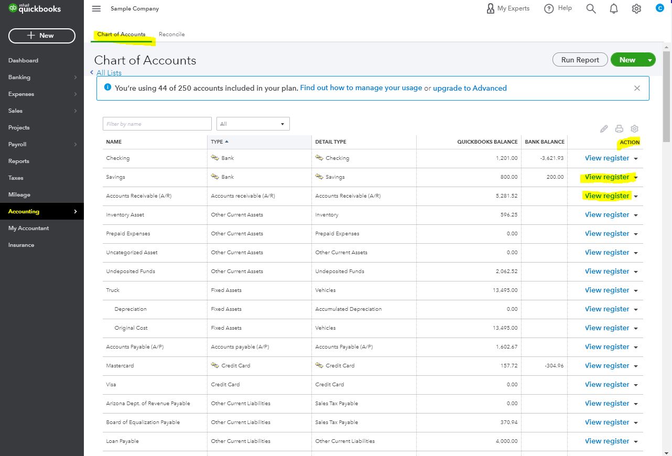Expand Sales sidebar submenu
This screenshot has width=672, height=456.
[75, 111]
